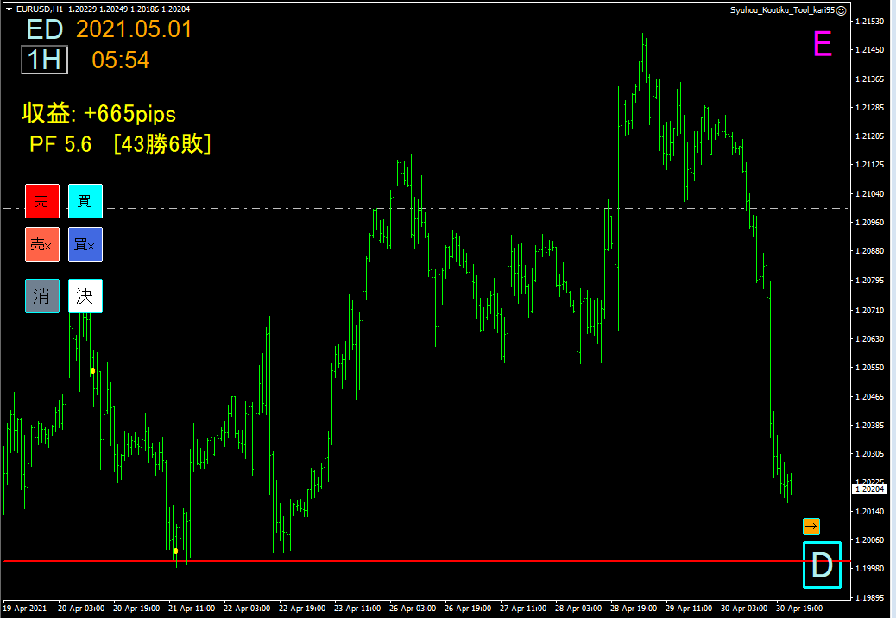Click the 1.19895 price scale label

(x=869, y=597)
